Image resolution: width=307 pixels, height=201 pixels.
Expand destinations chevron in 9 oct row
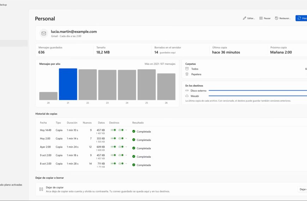coord(126,155)
